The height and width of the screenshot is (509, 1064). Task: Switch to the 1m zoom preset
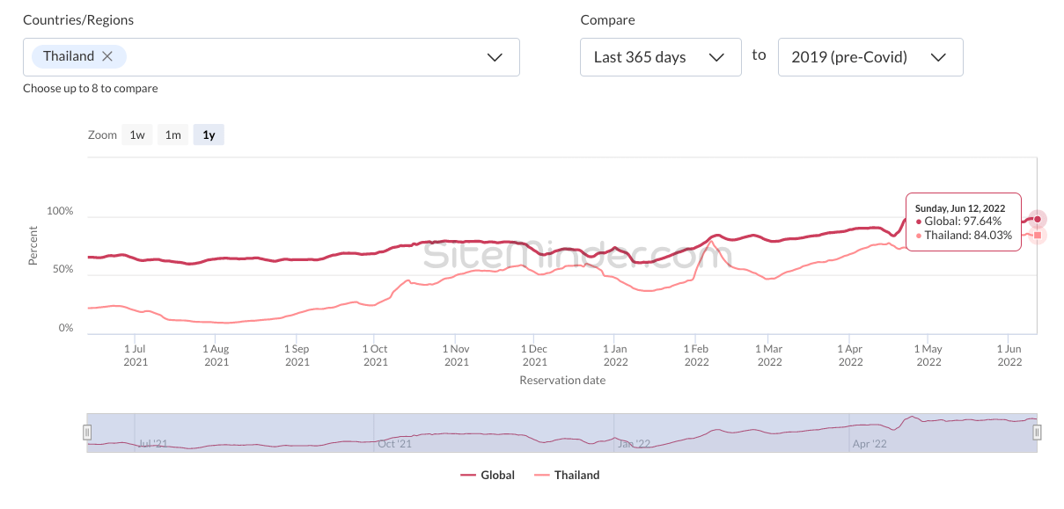(x=172, y=135)
